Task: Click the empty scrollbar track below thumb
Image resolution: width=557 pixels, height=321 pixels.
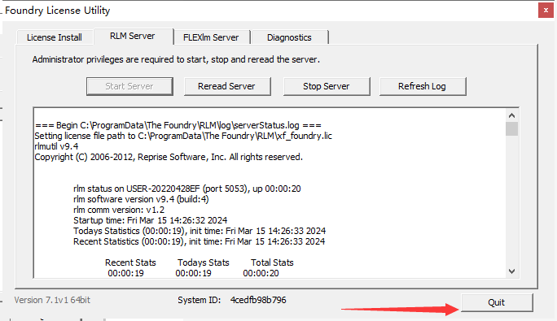Action: pyautogui.click(x=511, y=201)
